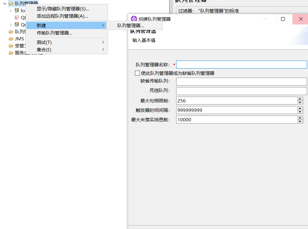Tick the 使此队列管理器成为缺省队列管理器 checkbox
The height and width of the screenshot is (229, 308).
click(x=137, y=73)
